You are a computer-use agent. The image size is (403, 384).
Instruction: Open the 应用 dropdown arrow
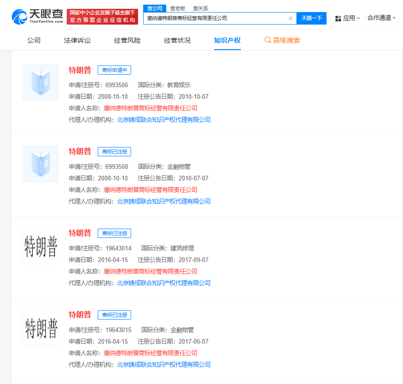[x=358, y=19]
